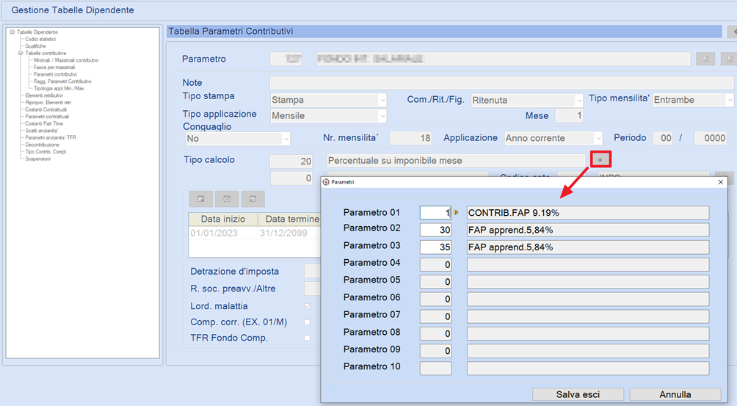Select Tipo Contrib. Compl. tree item

[46, 152]
